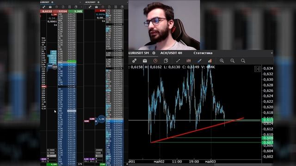The height and width of the screenshot is (166, 296).
Task: Select 20000 volume preset in ACH/USDT order book
Action: 99,150
